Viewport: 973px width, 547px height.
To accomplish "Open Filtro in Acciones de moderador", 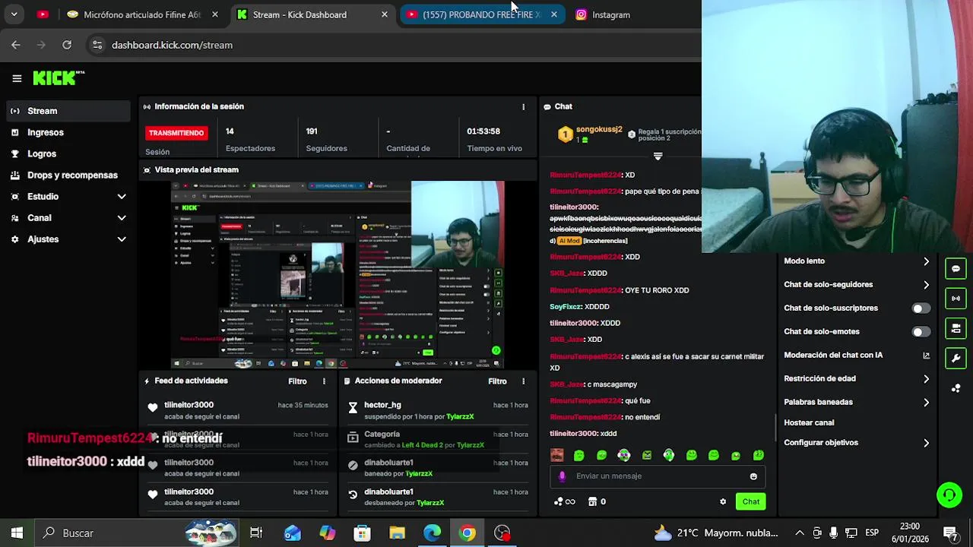I will point(497,381).
